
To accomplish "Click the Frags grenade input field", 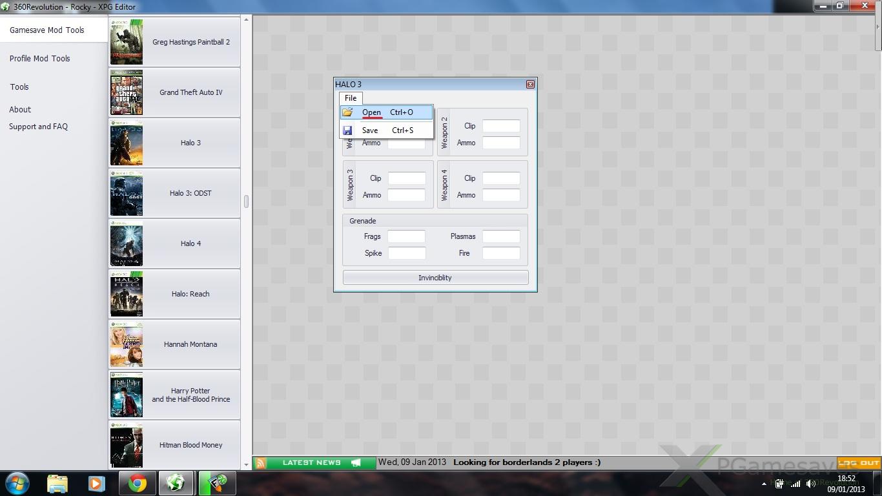I will point(406,236).
